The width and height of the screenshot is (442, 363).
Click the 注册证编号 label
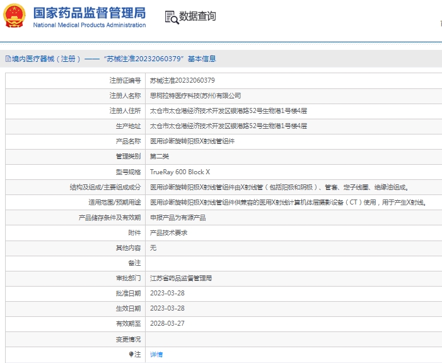point(125,80)
